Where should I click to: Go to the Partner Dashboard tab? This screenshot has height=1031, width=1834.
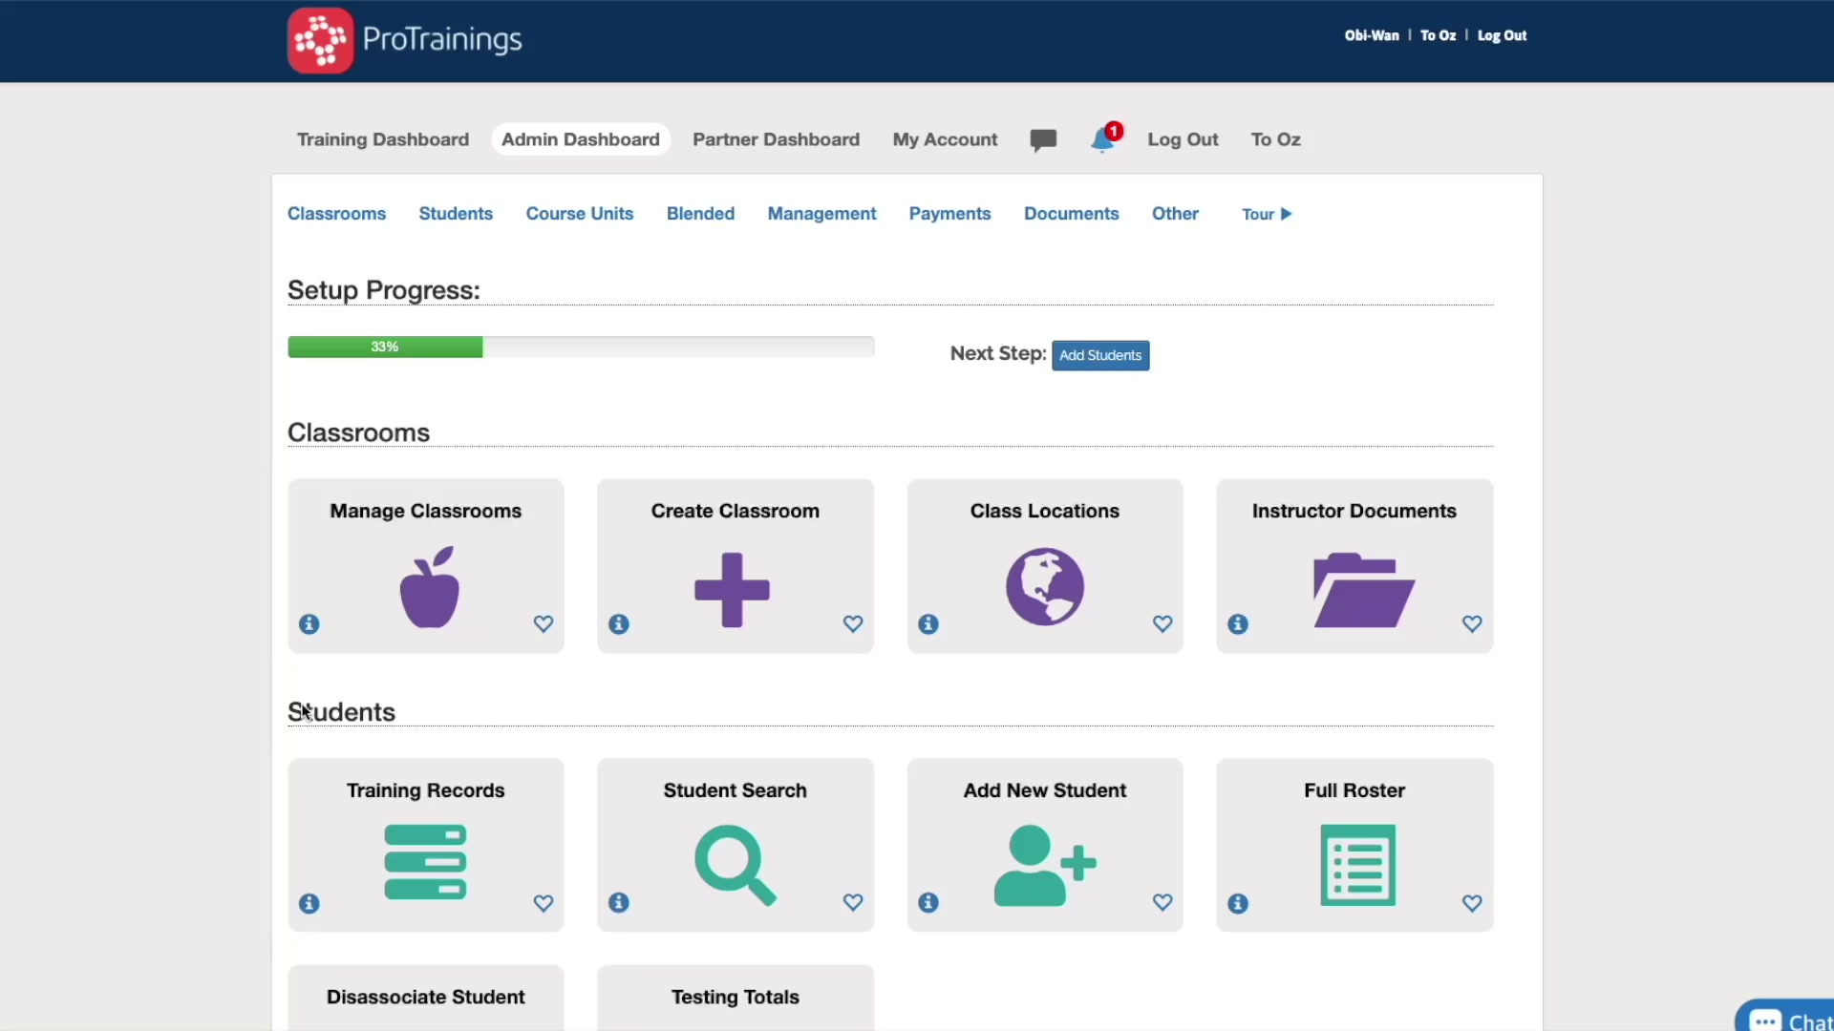coord(776,139)
